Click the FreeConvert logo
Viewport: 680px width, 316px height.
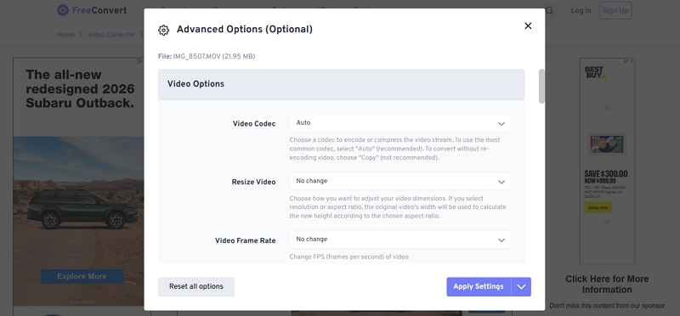pos(92,10)
